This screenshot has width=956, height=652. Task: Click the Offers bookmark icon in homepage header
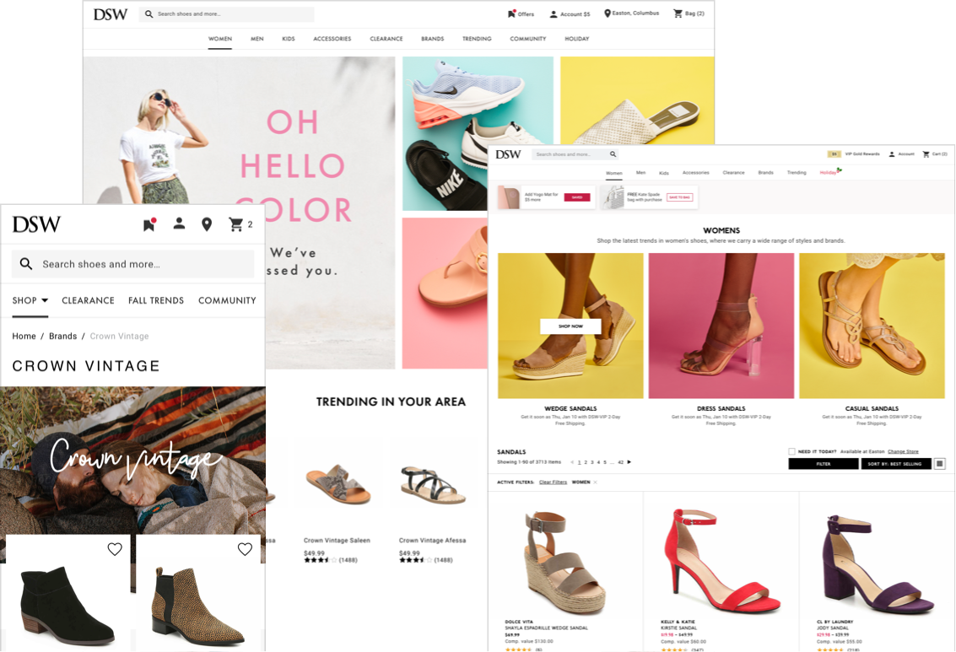tap(511, 13)
